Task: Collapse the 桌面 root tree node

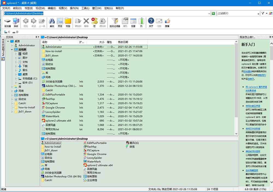Action: [8, 41]
